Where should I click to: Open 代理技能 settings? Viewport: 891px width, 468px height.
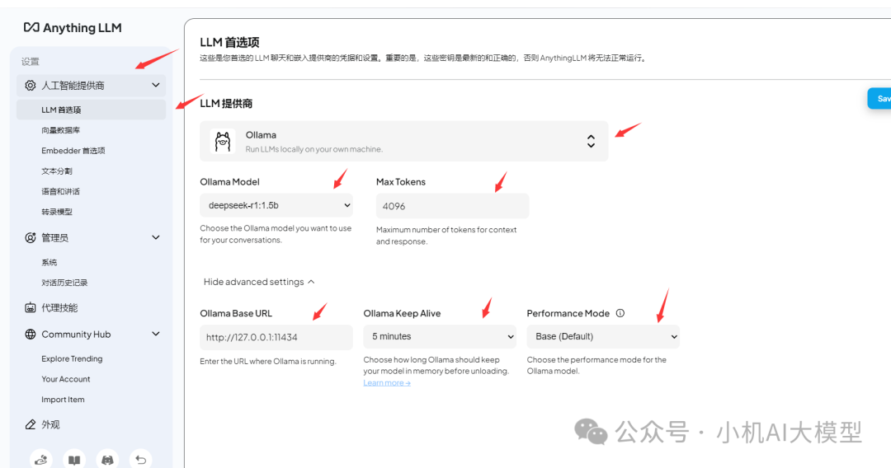59,307
